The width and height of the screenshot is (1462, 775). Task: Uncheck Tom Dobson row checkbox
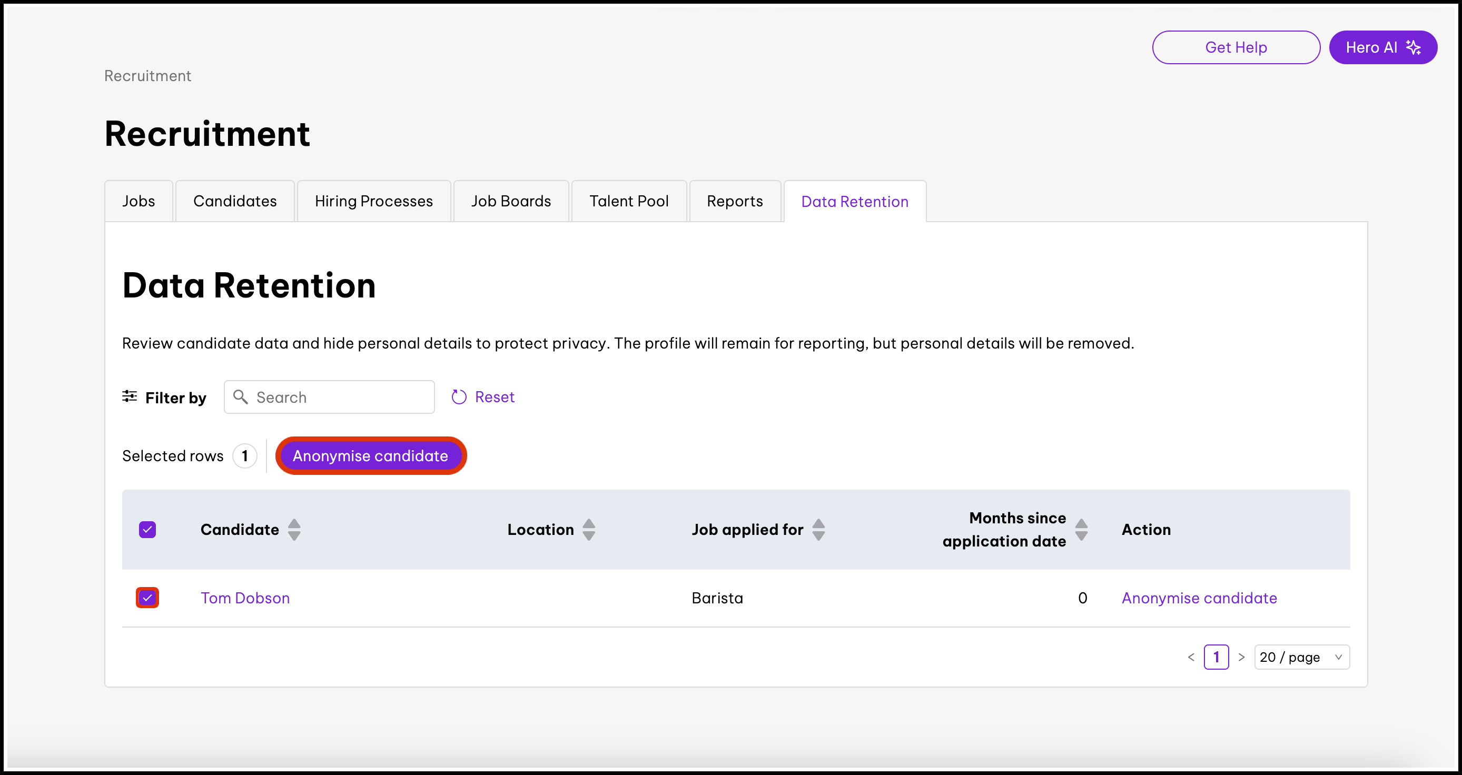click(x=147, y=598)
